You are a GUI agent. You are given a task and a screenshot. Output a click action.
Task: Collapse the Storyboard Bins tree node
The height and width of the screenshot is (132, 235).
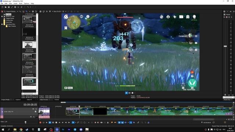(x=2, y=24)
